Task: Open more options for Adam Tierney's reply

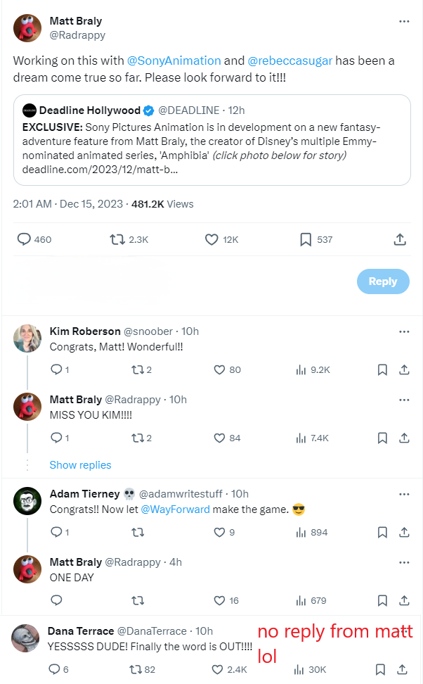Action: [404, 493]
